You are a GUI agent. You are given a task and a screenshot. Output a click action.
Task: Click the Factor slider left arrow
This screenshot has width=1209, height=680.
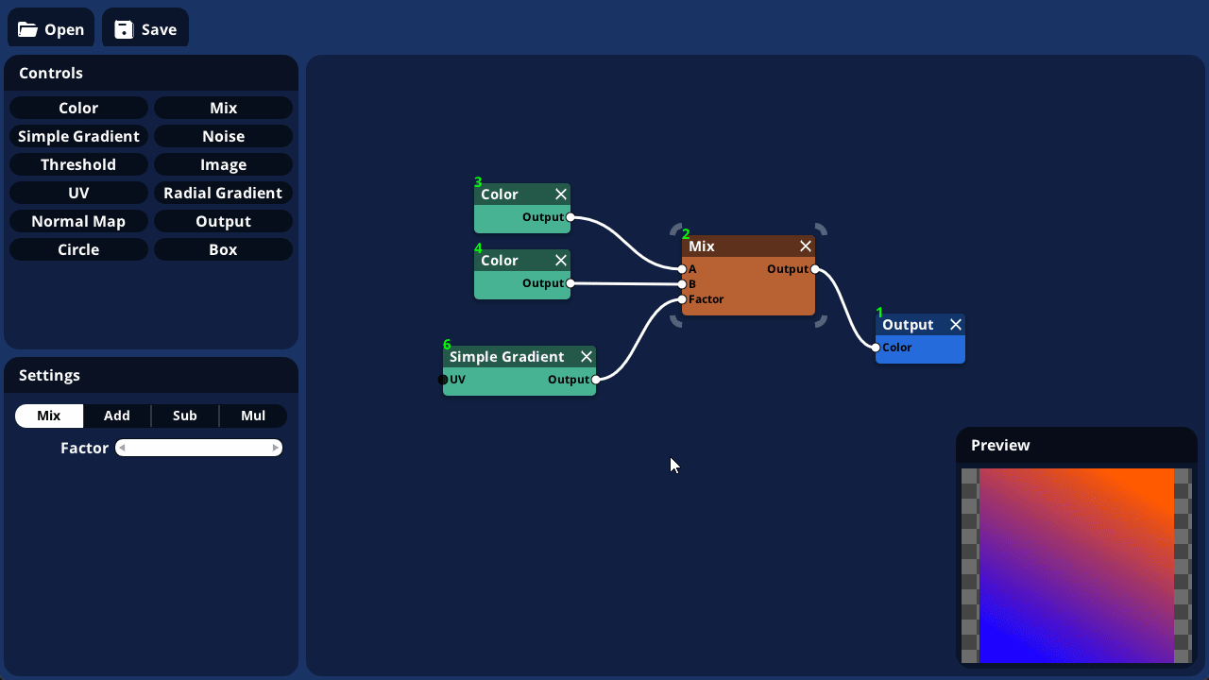[x=122, y=448]
